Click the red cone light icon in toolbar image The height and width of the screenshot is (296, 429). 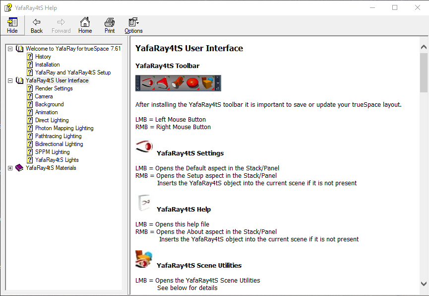[x=163, y=83]
